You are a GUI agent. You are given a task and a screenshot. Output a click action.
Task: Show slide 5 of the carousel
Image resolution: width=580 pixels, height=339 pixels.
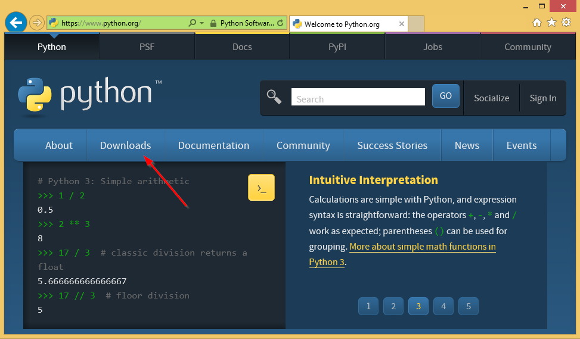point(469,306)
